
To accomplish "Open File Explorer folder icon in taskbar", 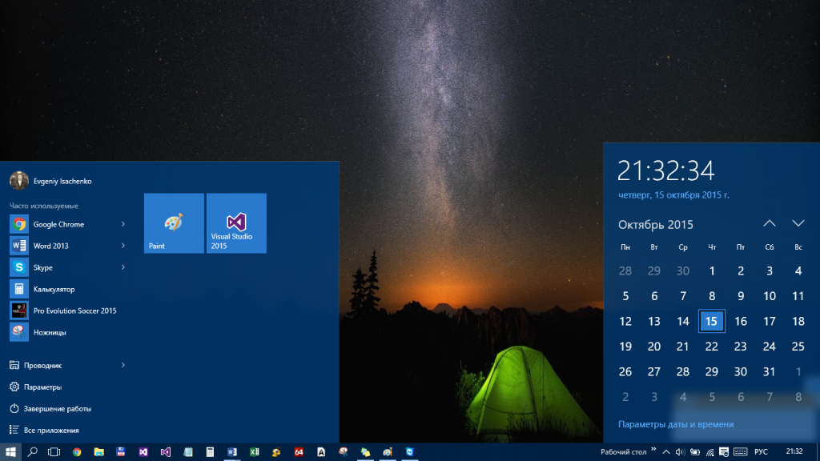I will (x=98, y=451).
